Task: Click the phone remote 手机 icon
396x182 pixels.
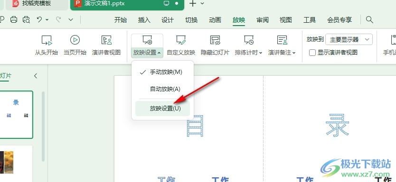Action: click(x=393, y=40)
